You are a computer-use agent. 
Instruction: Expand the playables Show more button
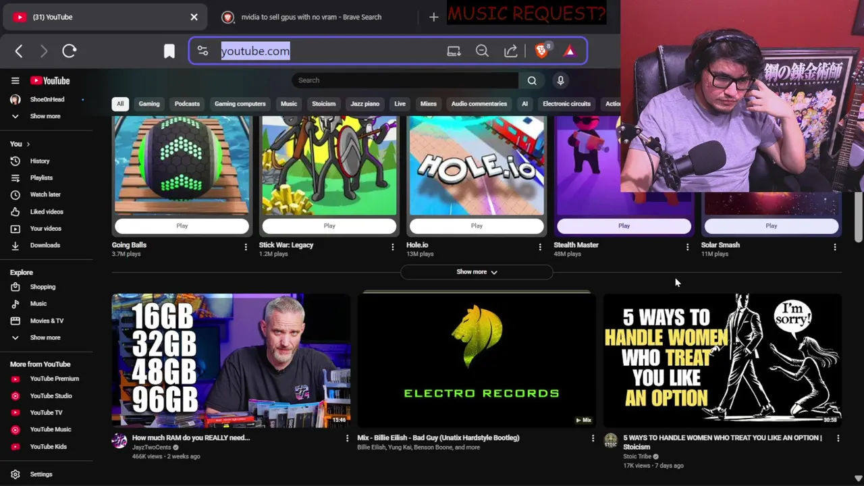pos(477,272)
